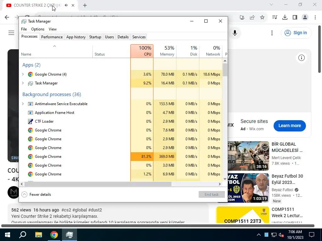Show hidden system tray icons
The image size is (322, 241).
(x=259, y=235)
